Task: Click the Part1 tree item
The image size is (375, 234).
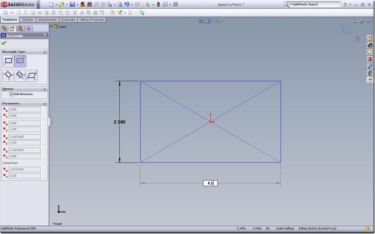Action: (63, 27)
